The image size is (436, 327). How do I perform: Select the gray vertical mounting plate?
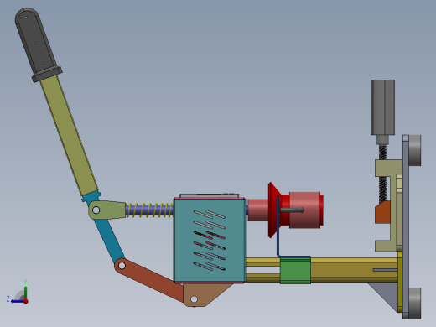click(406, 227)
